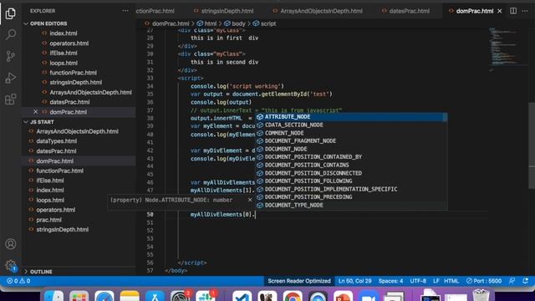Viewport: 535px width, 301px height.
Task: Close domPrac.html in Open Editors
Action: pos(35,111)
